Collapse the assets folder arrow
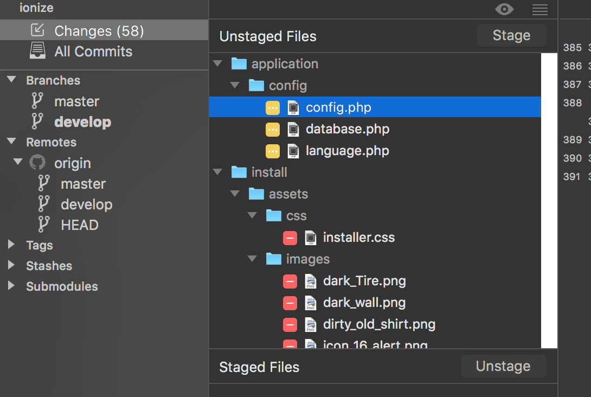Image resolution: width=591 pixels, height=397 pixels. [x=235, y=194]
